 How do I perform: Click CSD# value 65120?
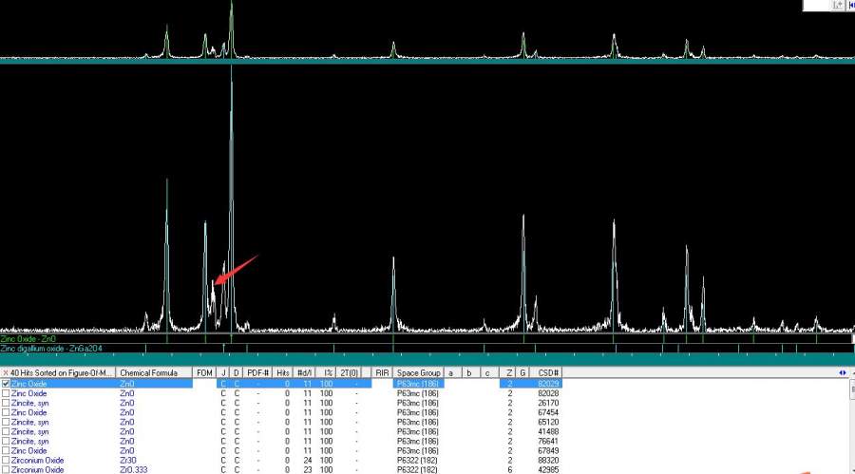point(548,422)
